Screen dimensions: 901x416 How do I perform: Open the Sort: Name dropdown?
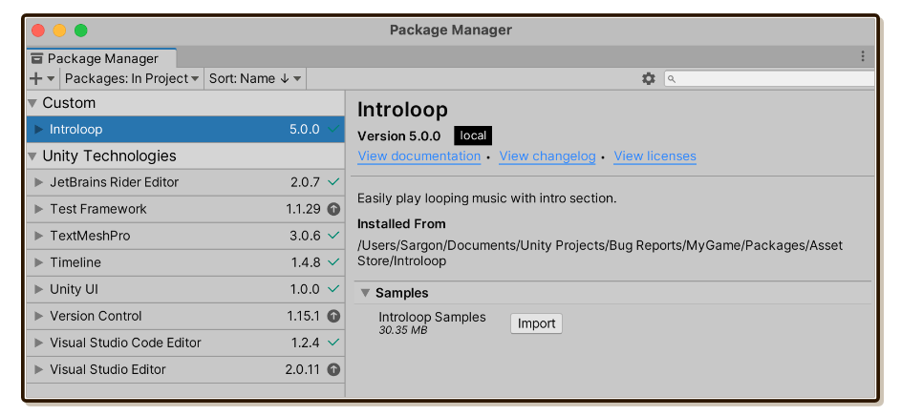255,78
